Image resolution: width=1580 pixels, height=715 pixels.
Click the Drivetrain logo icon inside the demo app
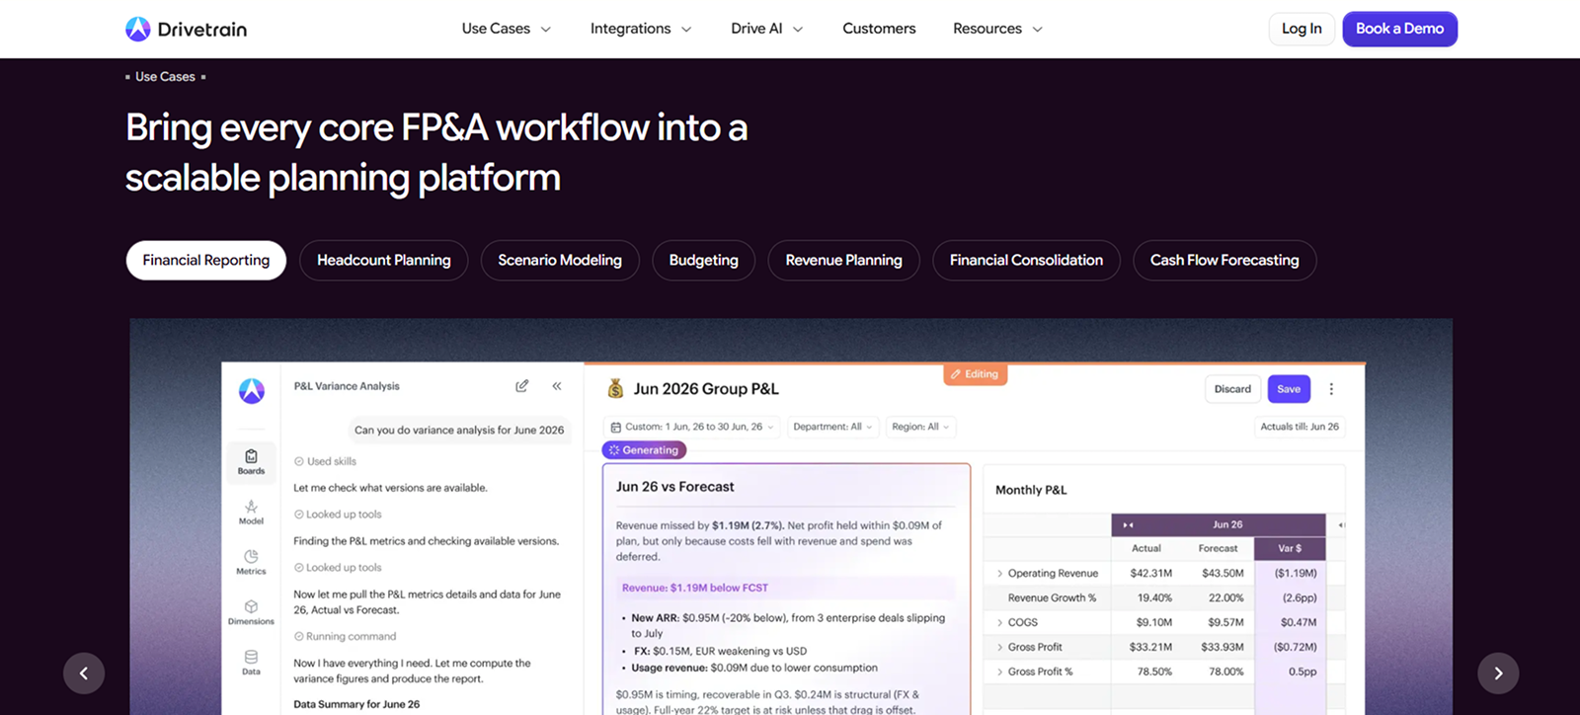[x=252, y=391]
